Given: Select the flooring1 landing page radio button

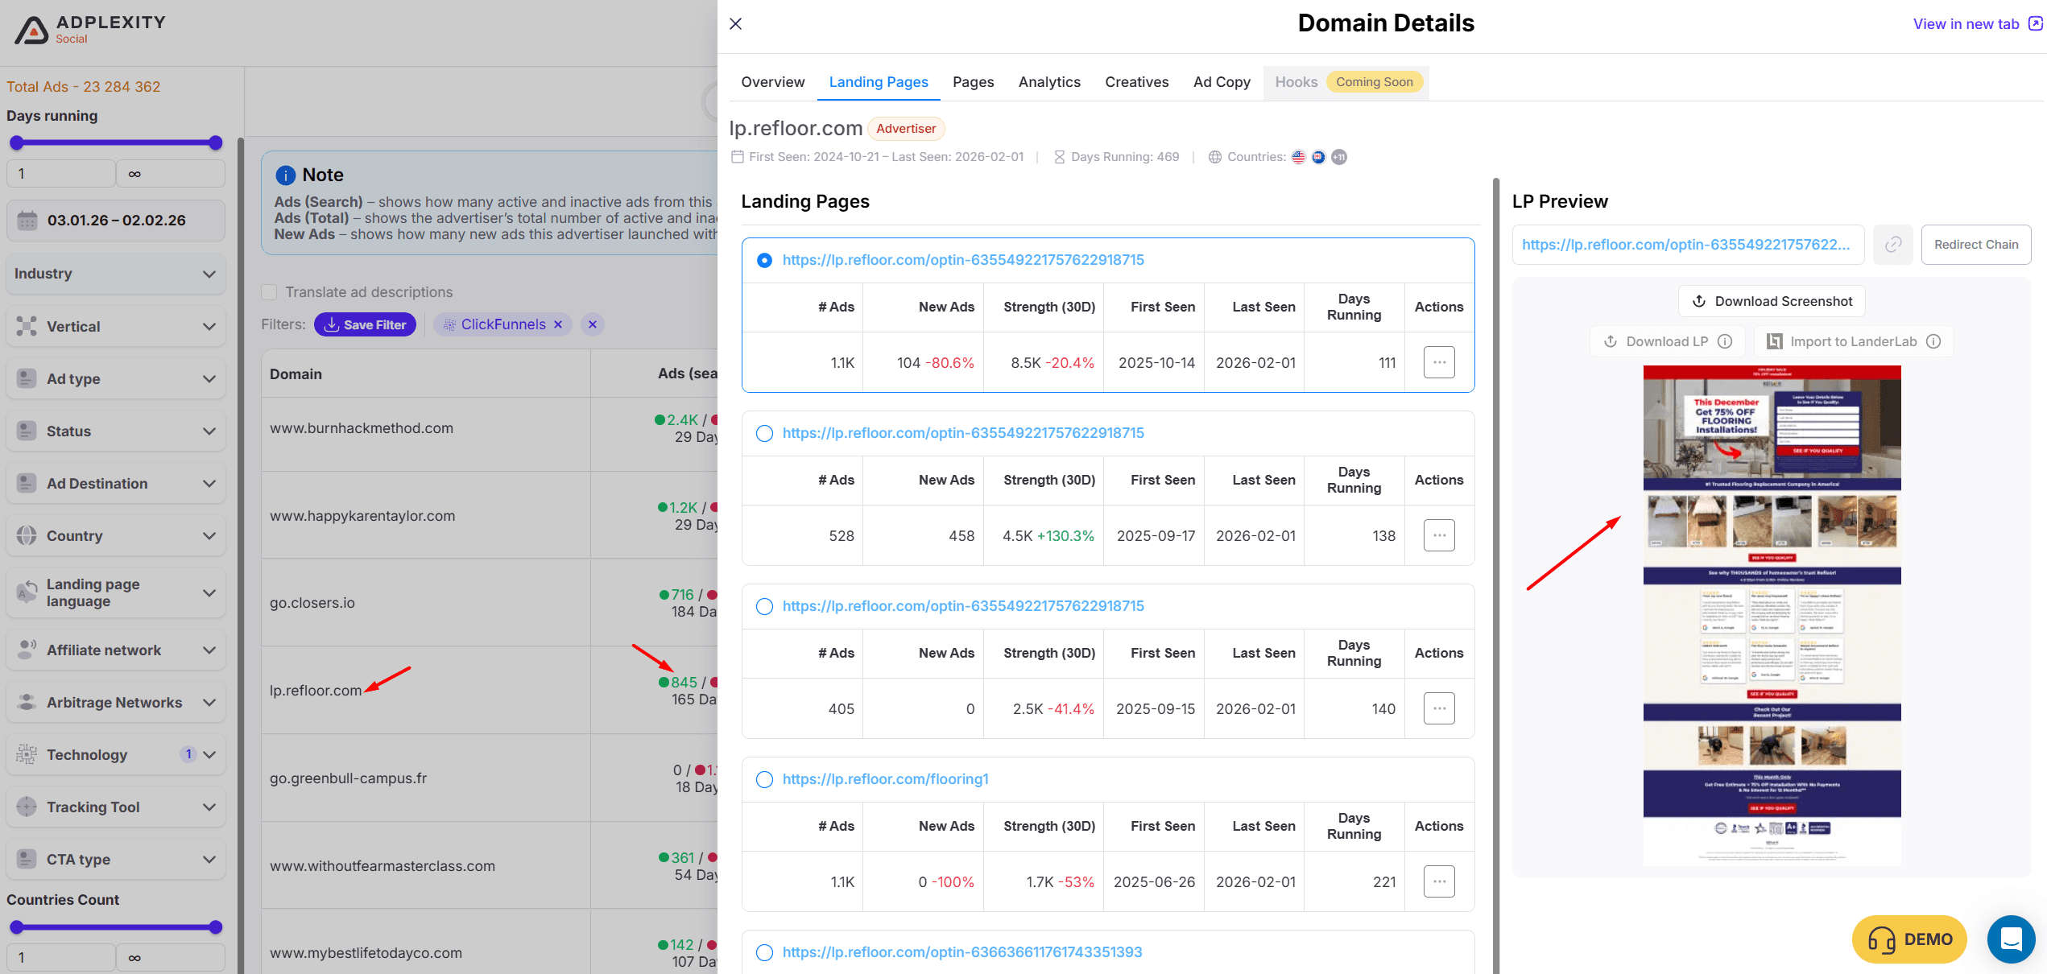Looking at the screenshot, I should click(764, 779).
